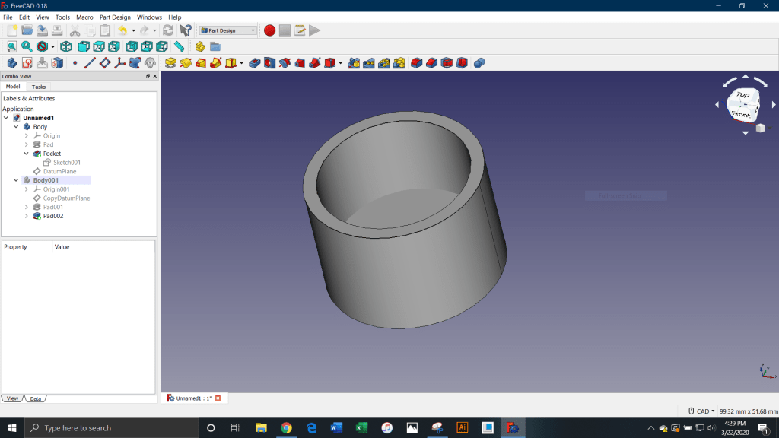Click the Pad tool icon
The image size is (779, 438).
coord(170,63)
